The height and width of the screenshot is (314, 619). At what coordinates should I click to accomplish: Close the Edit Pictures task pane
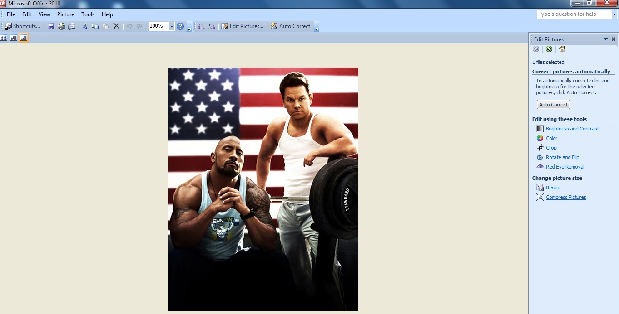(x=614, y=39)
